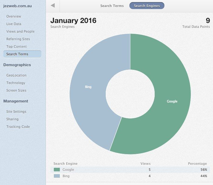This screenshot has width=213, height=185.
Task: Go to Sharing settings
Action: click(12, 119)
